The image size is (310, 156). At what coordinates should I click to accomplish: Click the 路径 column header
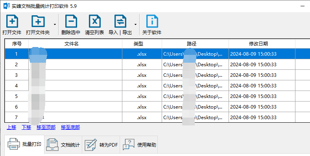[196, 44]
